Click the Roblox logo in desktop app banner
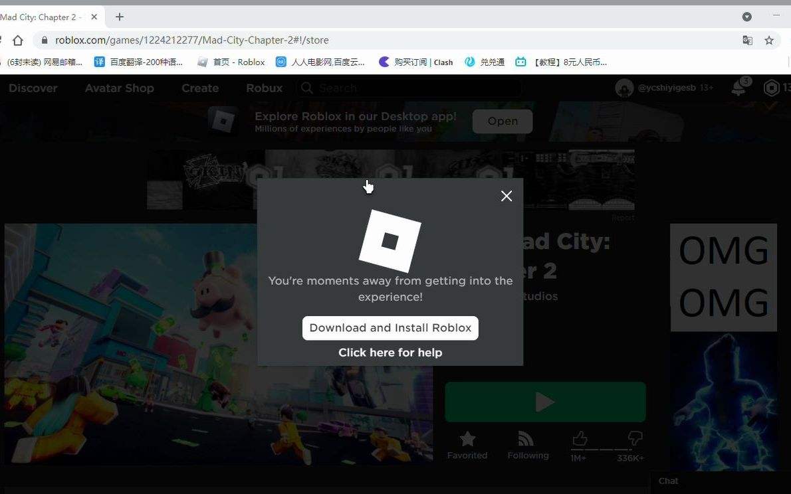Viewport: 791px width, 494px height. 223,121
